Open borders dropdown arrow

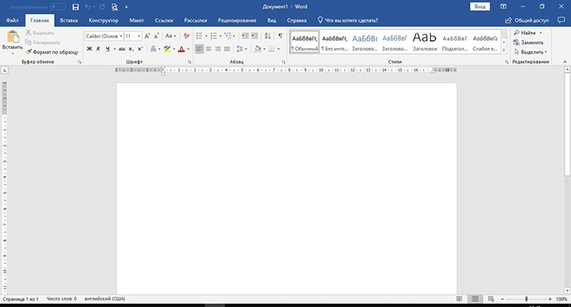point(279,49)
